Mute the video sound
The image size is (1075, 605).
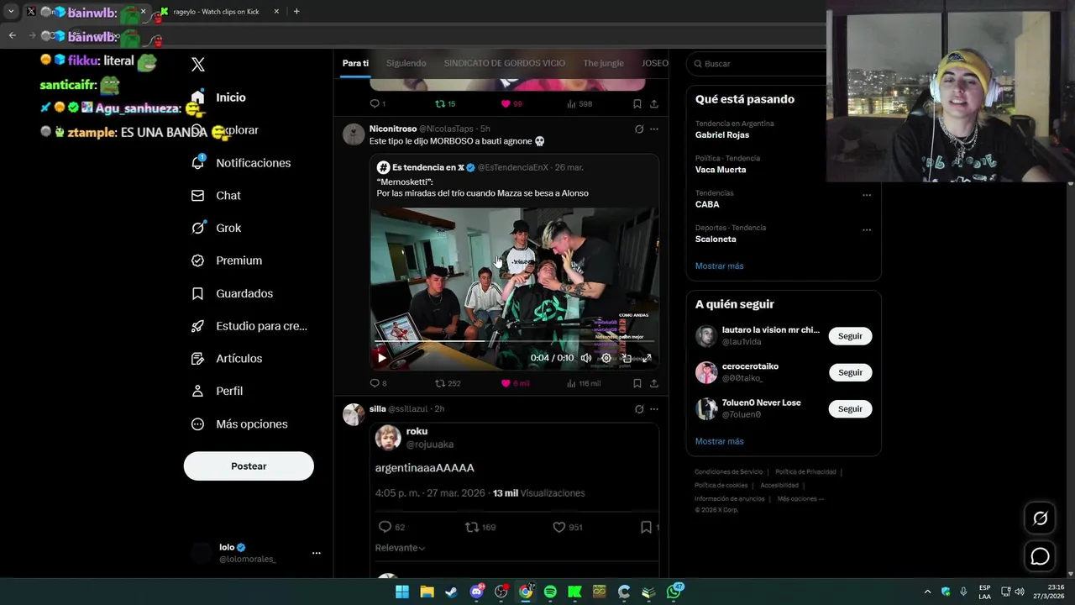586,358
